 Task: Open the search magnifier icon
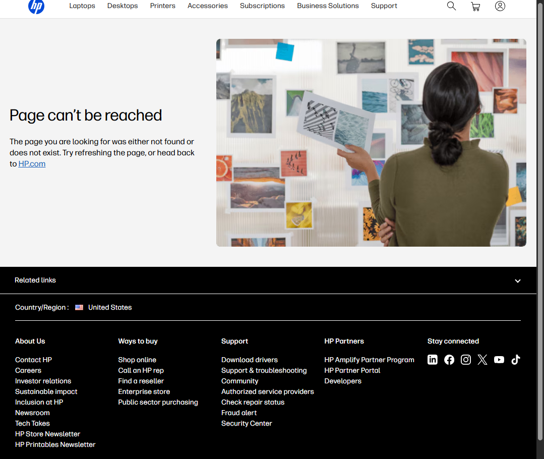point(451,6)
